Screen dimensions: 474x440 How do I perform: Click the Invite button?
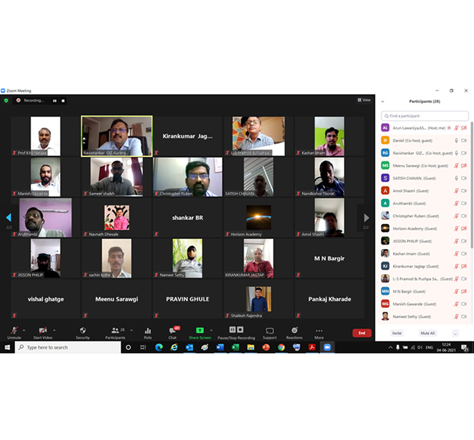click(397, 333)
